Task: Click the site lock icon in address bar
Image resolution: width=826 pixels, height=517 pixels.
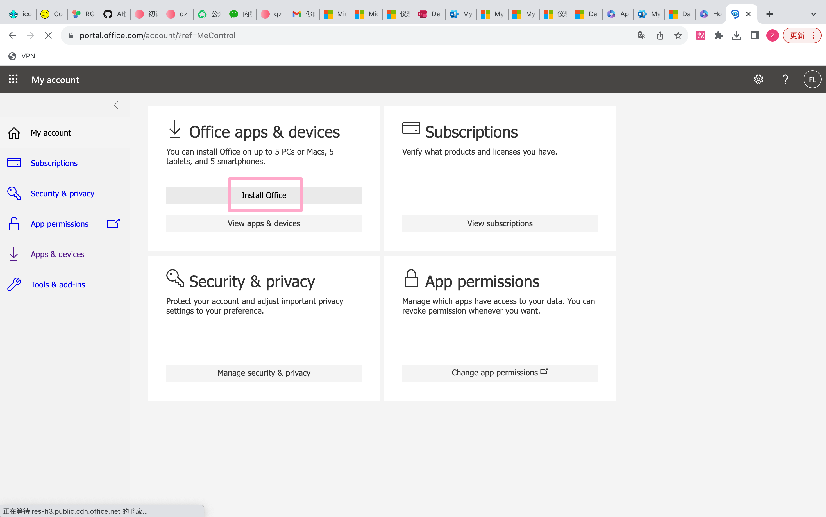Action: (x=71, y=35)
